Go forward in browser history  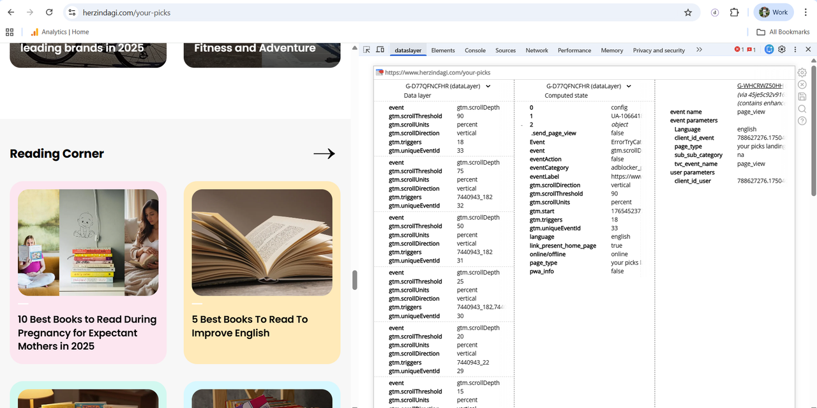[30, 12]
